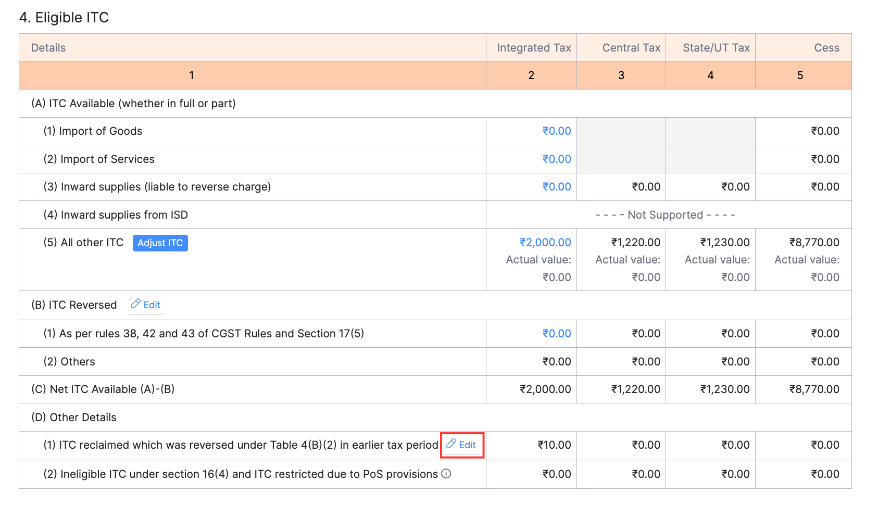Screen dimensions: 878x506
Task: Click Net ITC Available Integrated Tax ₹2,000.00 cell
Action: coord(545,389)
